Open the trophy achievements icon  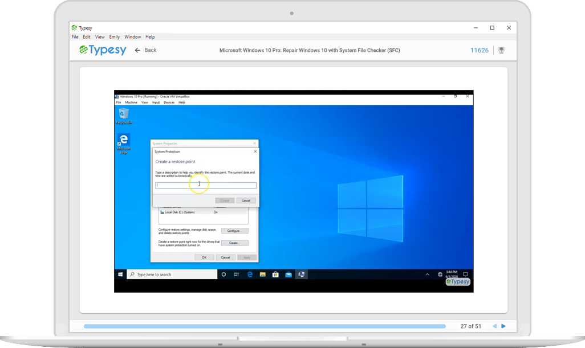pos(501,50)
